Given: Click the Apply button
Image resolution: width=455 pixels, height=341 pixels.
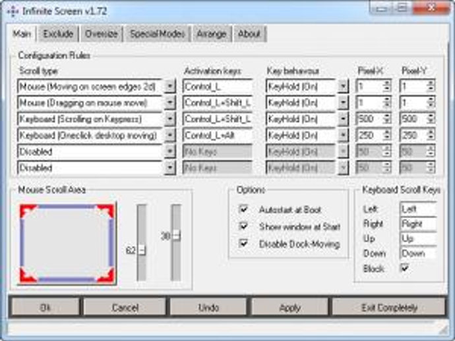Looking at the screenshot, I should point(289,307).
